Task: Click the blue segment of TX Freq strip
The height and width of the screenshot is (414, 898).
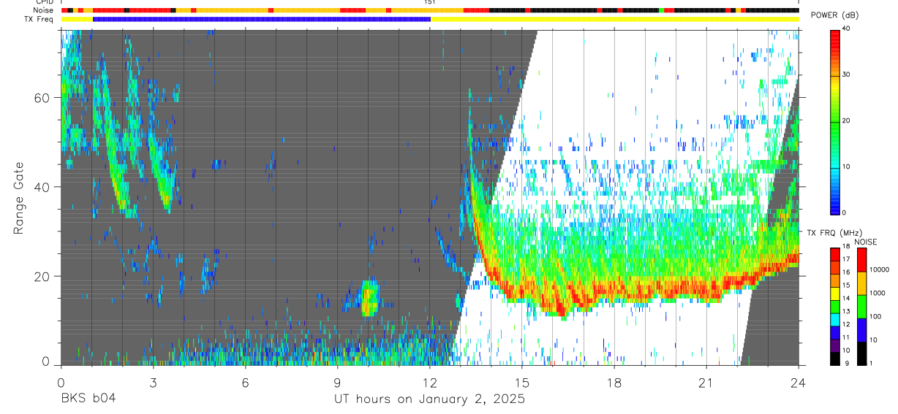Action: (262, 19)
